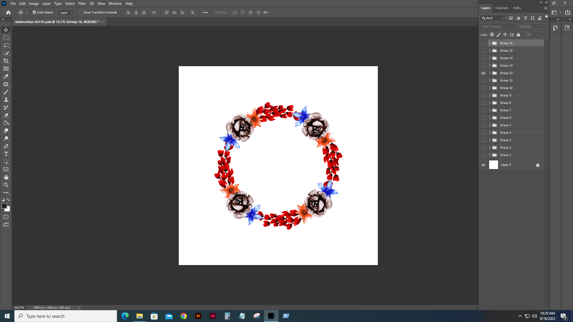Switch to the Channels tab
Image resolution: width=573 pixels, height=322 pixels.
(x=501, y=8)
